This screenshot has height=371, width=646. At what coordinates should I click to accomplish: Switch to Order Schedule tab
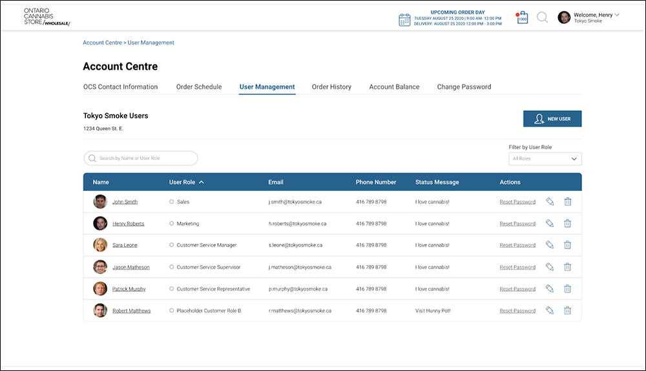point(199,87)
